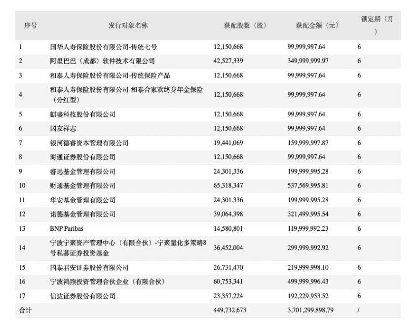Click the slash in total row

pyautogui.click(x=359, y=310)
